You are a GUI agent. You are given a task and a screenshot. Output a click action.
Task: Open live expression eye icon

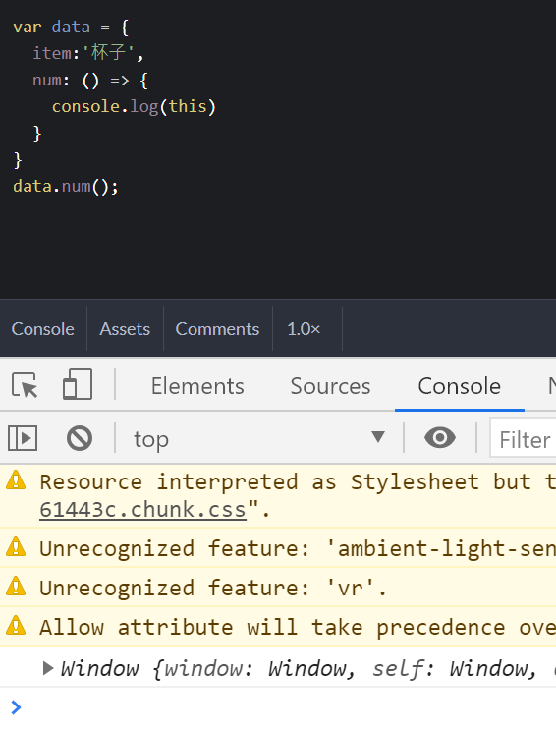440,438
